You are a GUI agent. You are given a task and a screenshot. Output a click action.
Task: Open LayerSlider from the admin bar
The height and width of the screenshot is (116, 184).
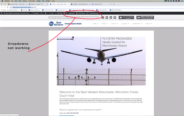coord(70,13)
